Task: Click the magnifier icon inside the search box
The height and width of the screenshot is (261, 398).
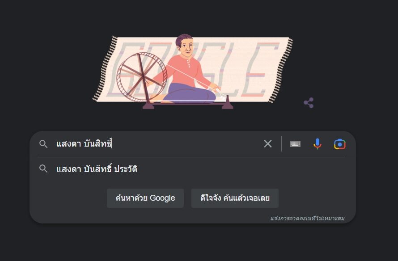Action: tap(43, 144)
